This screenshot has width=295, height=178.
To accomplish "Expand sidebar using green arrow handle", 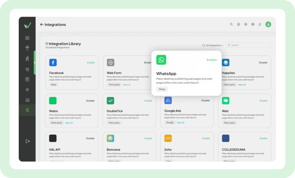I will [35, 63].
